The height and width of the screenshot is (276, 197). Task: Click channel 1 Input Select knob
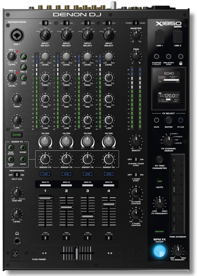45,35
